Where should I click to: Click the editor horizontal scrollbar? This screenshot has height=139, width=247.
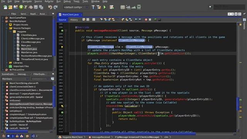point(134,134)
